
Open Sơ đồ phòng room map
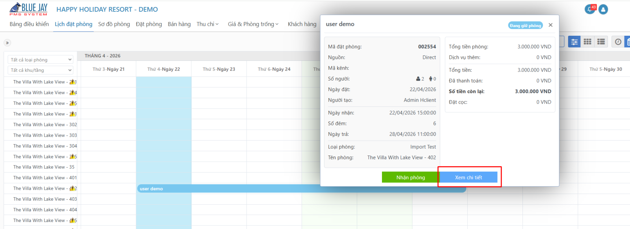(114, 24)
